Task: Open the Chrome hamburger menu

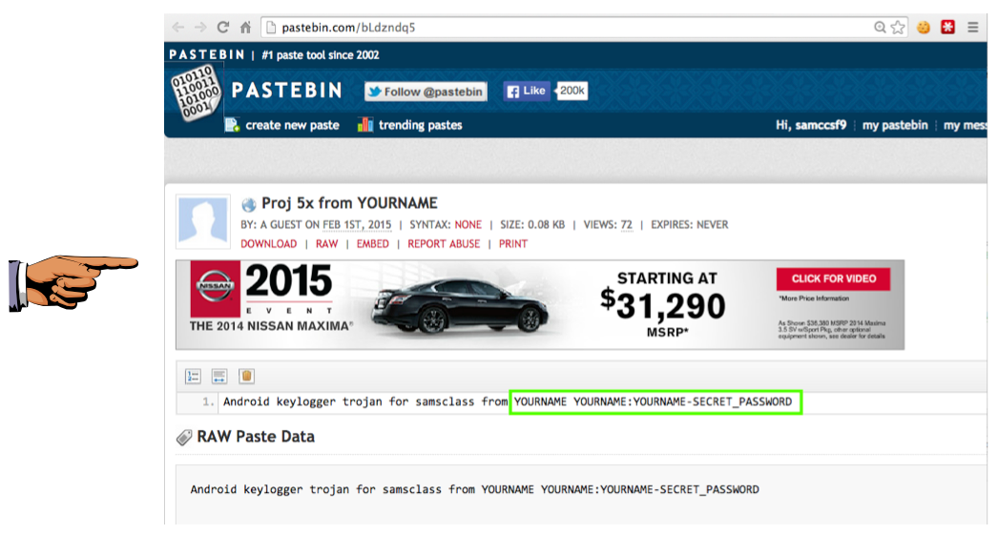Action: (972, 28)
